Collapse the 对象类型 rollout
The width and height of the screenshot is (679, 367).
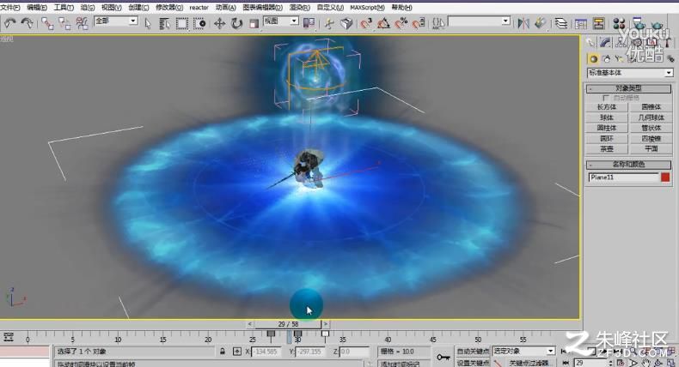coord(629,88)
